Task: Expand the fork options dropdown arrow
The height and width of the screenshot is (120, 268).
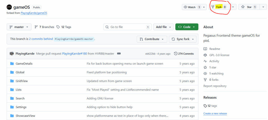Action: (x=233, y=7)
